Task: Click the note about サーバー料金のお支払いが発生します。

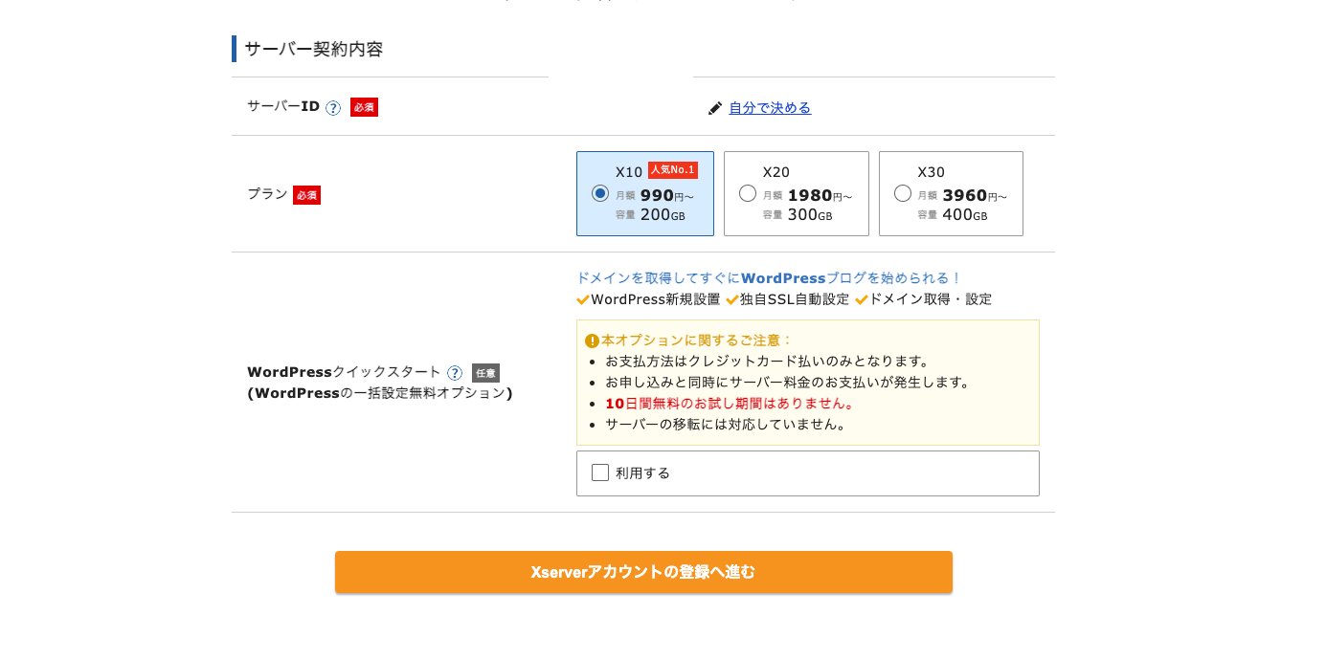Action: click(x=790, y=383)
